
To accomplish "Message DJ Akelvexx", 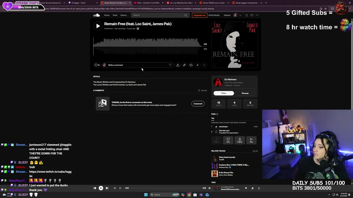I will pos(245,93).
